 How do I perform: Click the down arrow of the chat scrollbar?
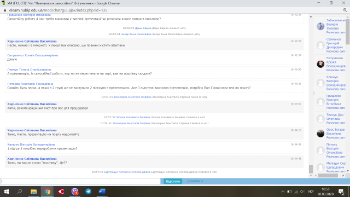(x=311, y=176)
